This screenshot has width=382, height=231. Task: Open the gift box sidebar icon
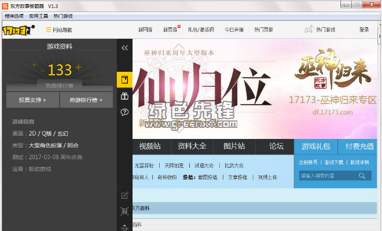coord(125,96)
